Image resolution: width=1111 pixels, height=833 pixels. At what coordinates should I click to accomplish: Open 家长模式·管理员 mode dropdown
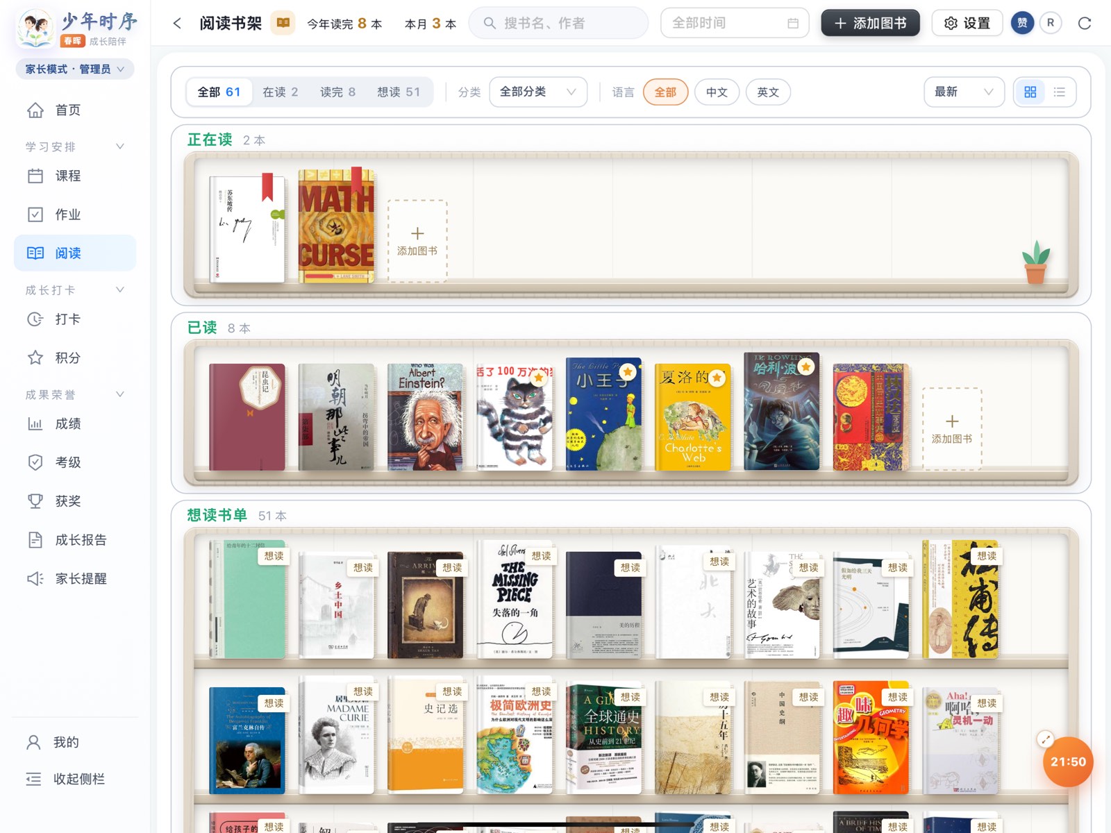tap(75, 69)
